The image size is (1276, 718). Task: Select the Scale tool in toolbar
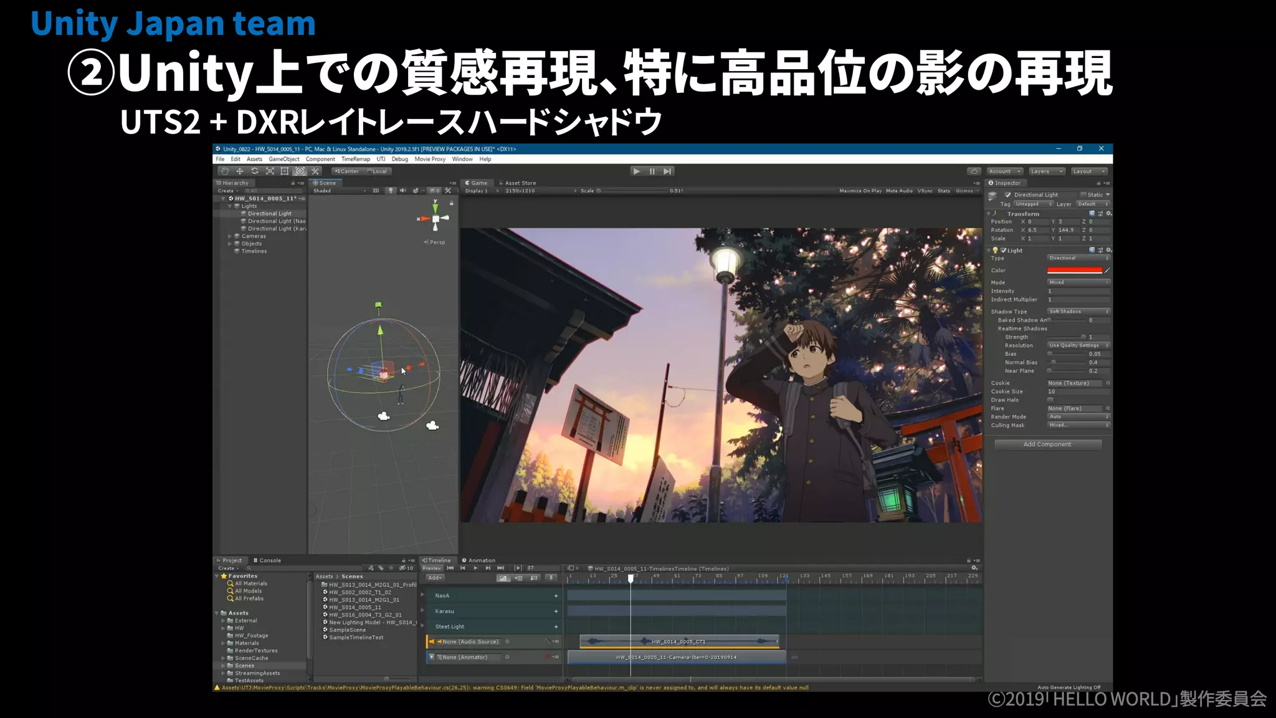click(270, 171)
